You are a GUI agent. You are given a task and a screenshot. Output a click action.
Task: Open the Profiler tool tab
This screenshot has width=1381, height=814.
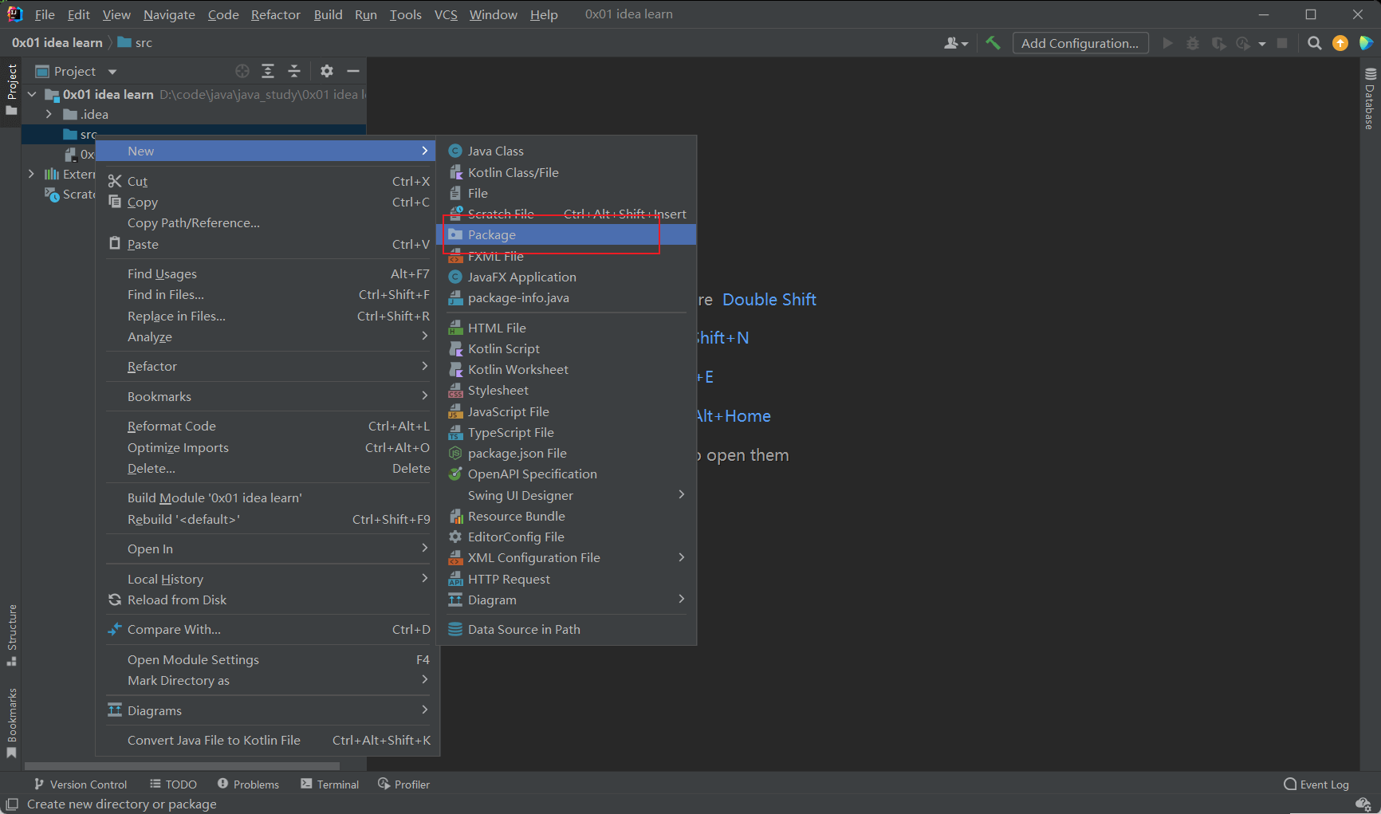point(404,785)
